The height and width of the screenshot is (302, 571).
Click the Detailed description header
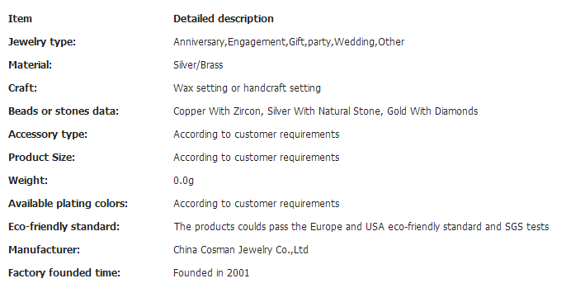224,19
